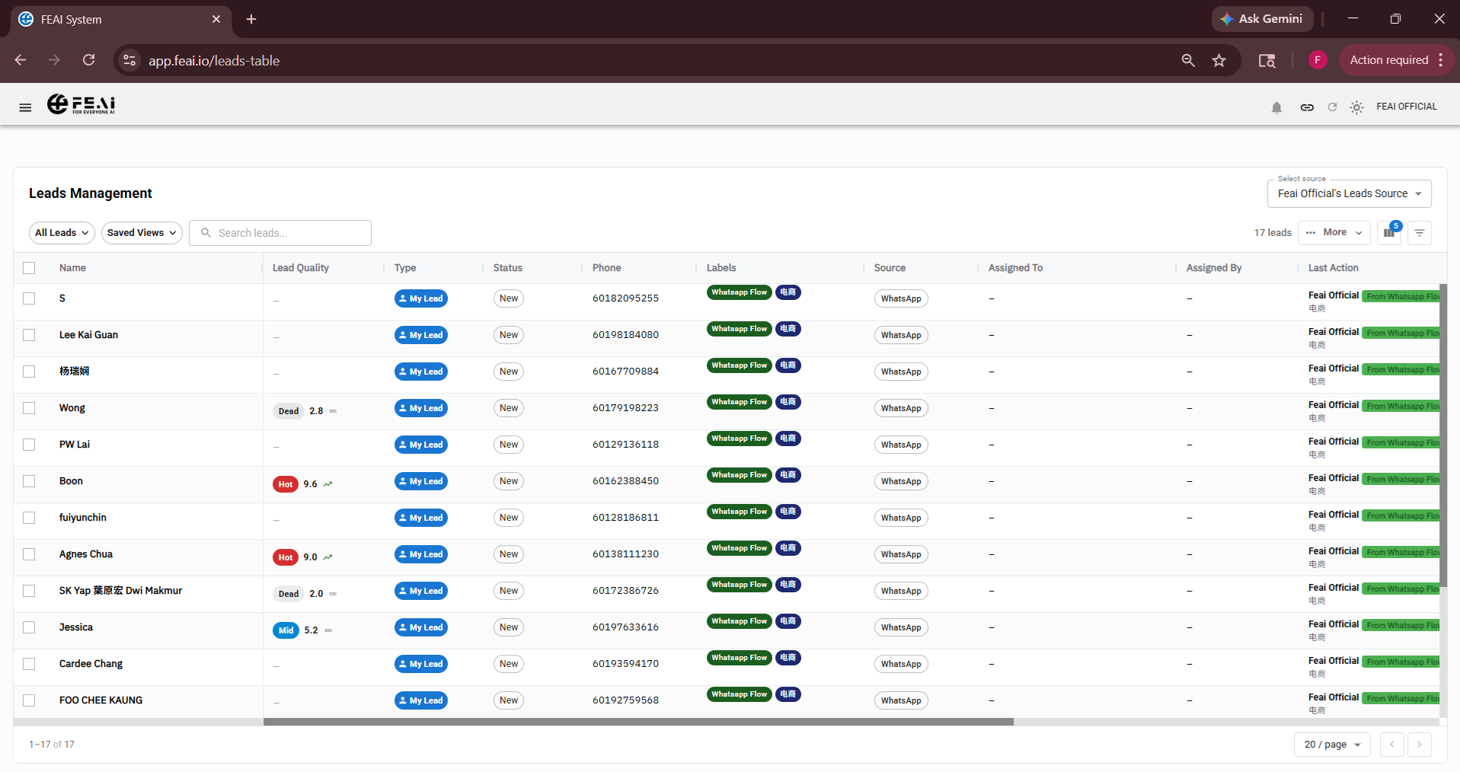
Task: Tick the Agnes Chua checkbox
Action: pos(29,554)
